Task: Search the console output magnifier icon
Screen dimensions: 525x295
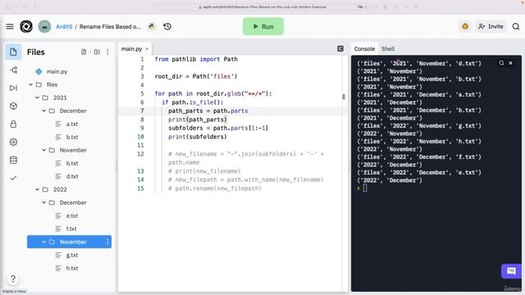Action: click(x=501, y=63)
